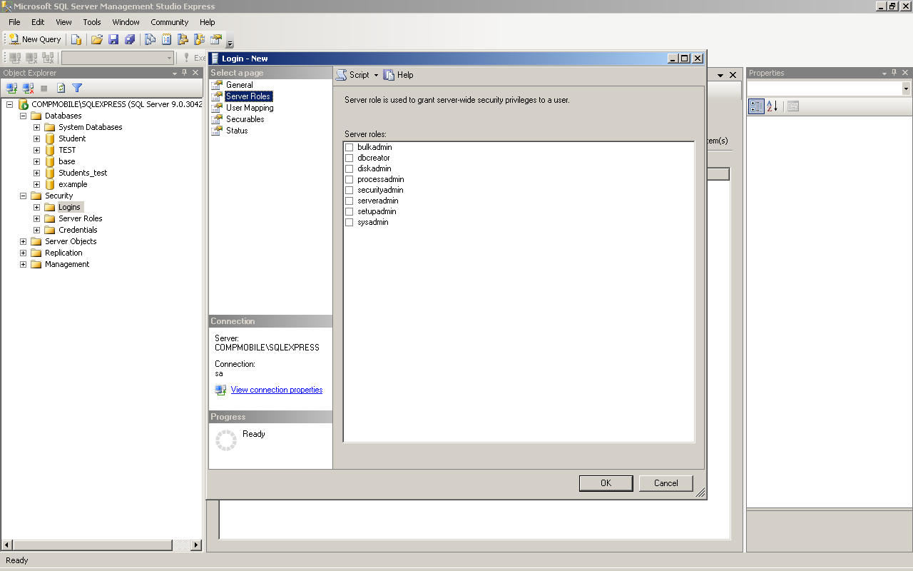Open the Script dropdown arrow
Image resolution: width=913 pixels, height=571 pixels.
point(376,75)
